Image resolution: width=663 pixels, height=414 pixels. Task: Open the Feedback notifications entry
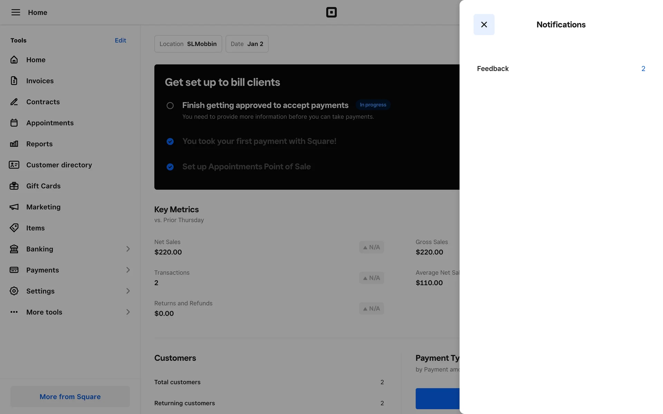pos(560,69)
